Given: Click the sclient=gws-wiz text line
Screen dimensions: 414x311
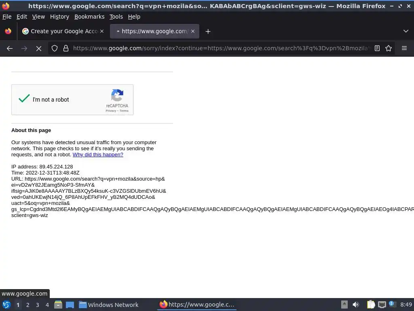Looking at the screenshot, I should click(x=30, y=215).
